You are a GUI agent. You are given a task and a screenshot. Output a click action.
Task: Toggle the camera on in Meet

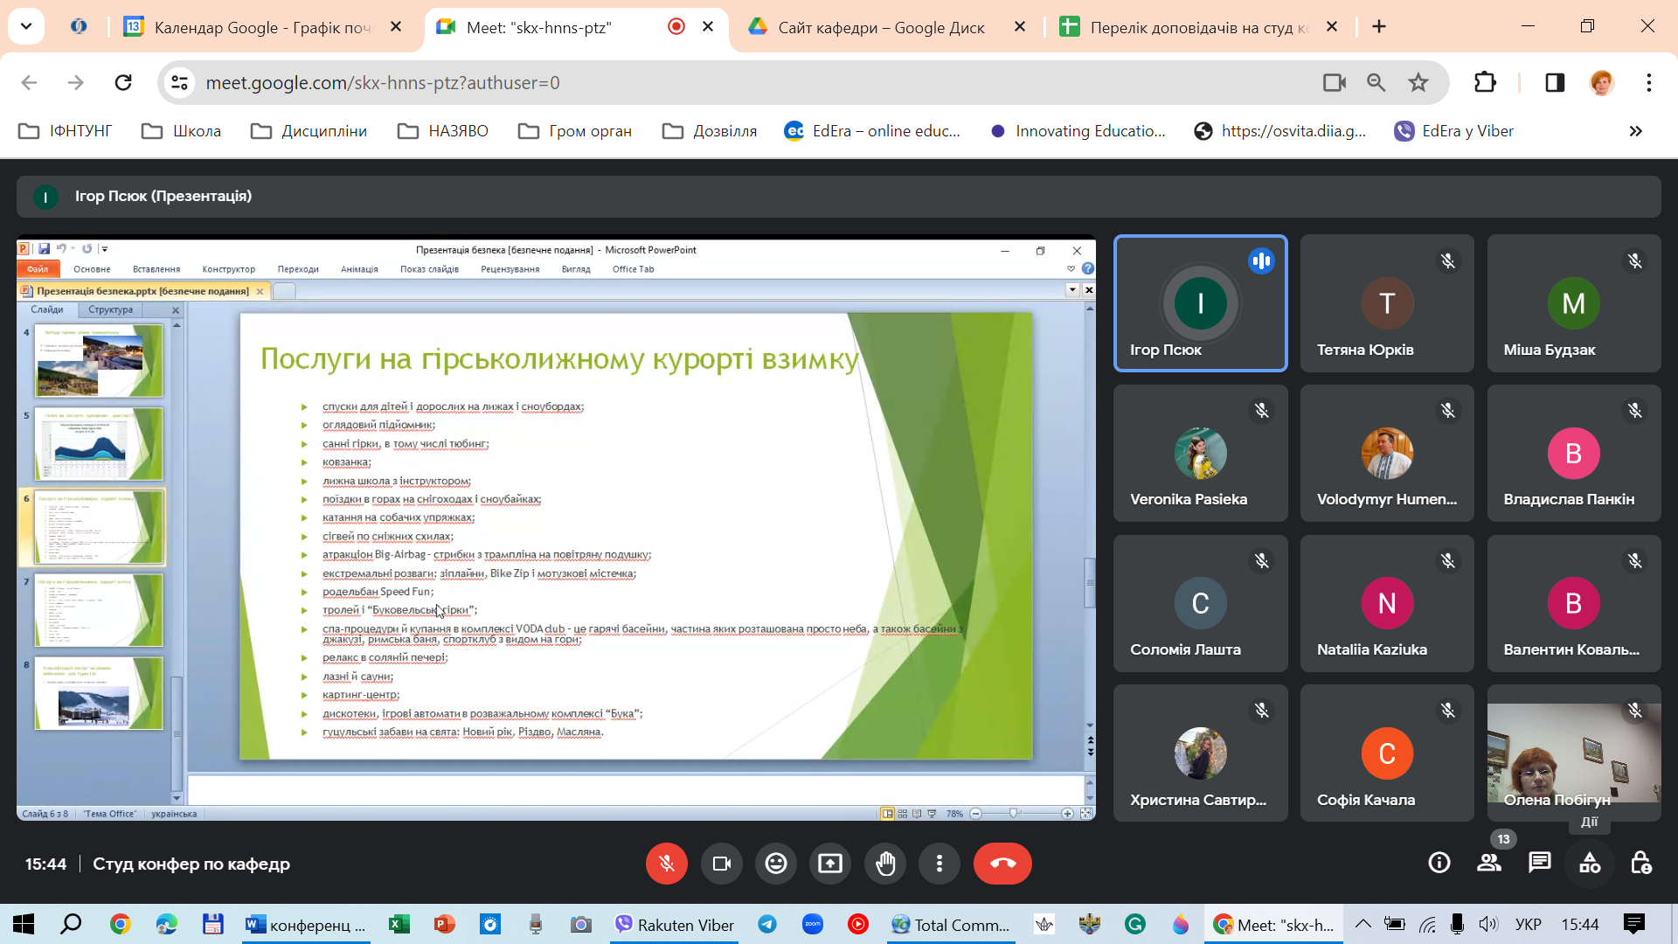(722, 864)
